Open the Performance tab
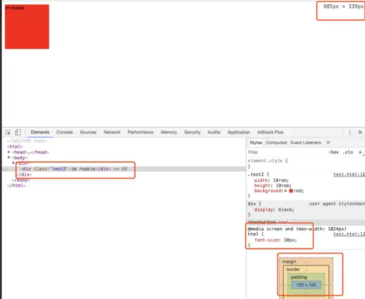Viewport: 365px width, 299px height. (x=141, y=132)
